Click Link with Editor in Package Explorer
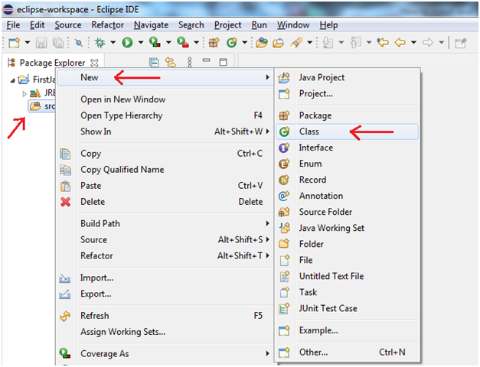480x367 pixels. 171,63
